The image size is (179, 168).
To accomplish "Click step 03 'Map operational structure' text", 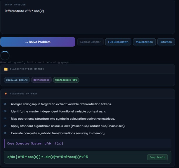I will click(63, 119).
